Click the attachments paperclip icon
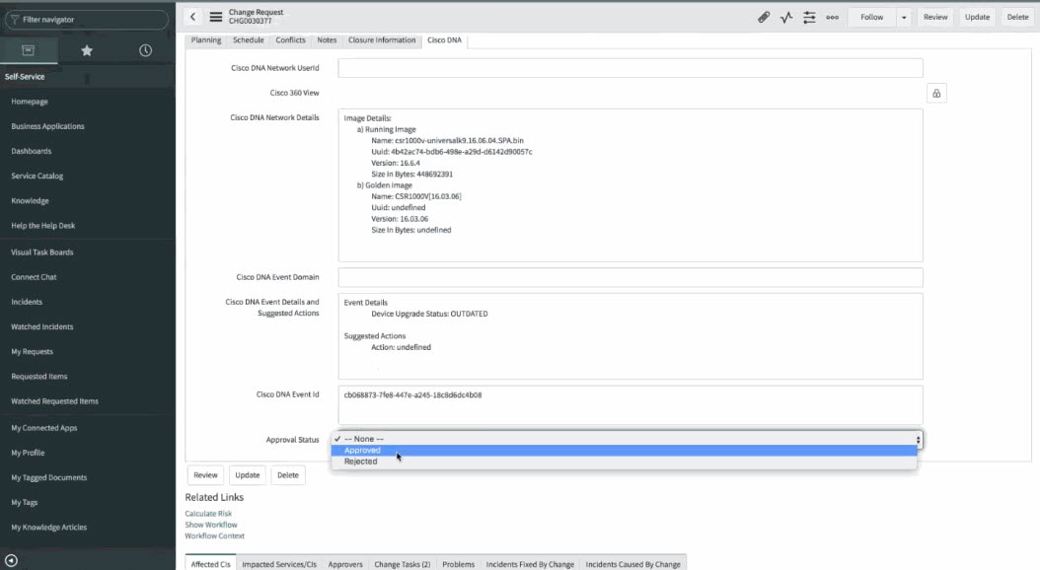The height and width of the screenshot is (570, 1040). pyautogui.click(x=764, y=17)
